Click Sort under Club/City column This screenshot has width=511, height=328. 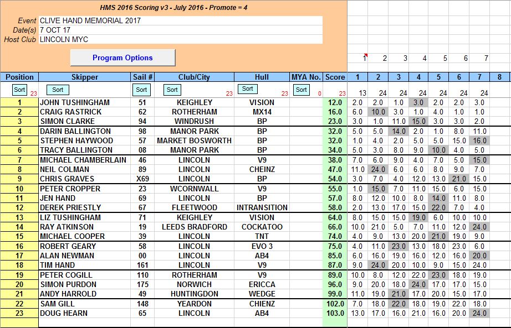(172, 90)
